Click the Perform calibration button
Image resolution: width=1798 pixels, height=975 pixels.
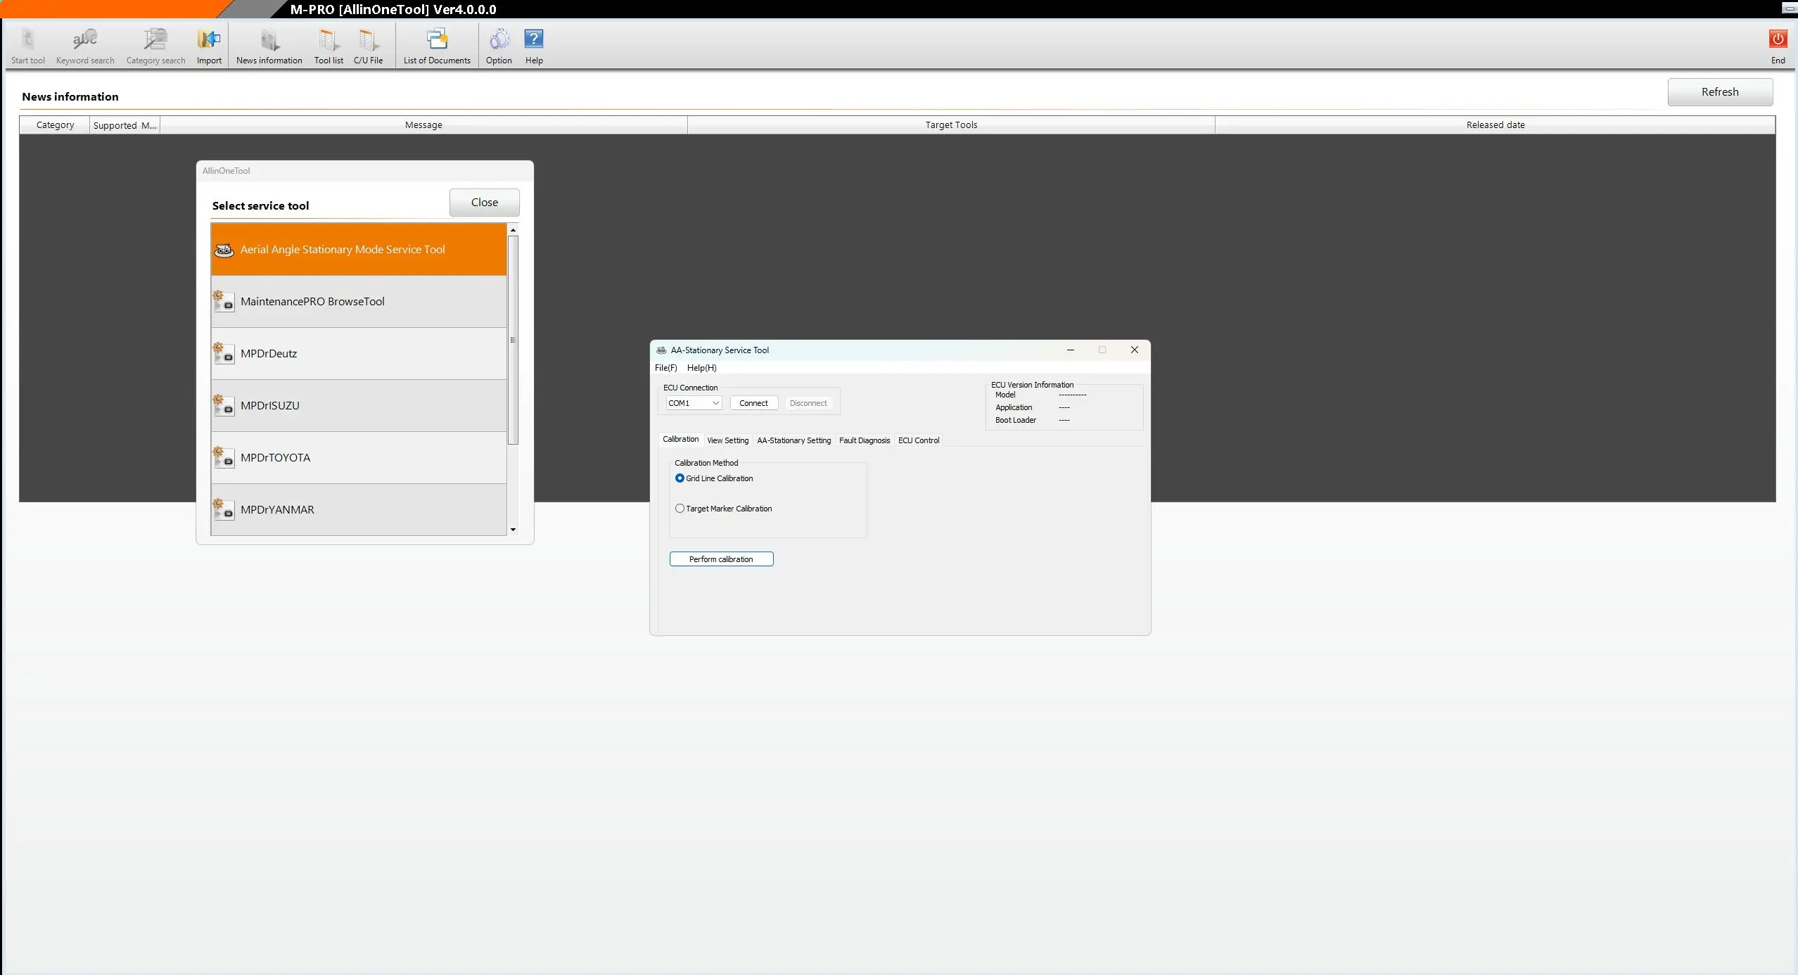point(721,559)
